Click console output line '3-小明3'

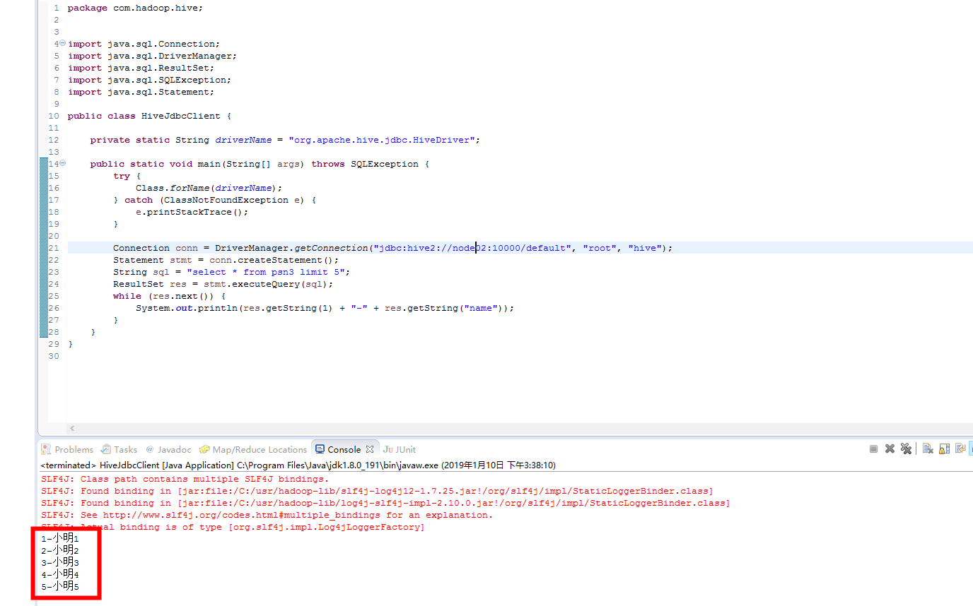tap(59, 562)
